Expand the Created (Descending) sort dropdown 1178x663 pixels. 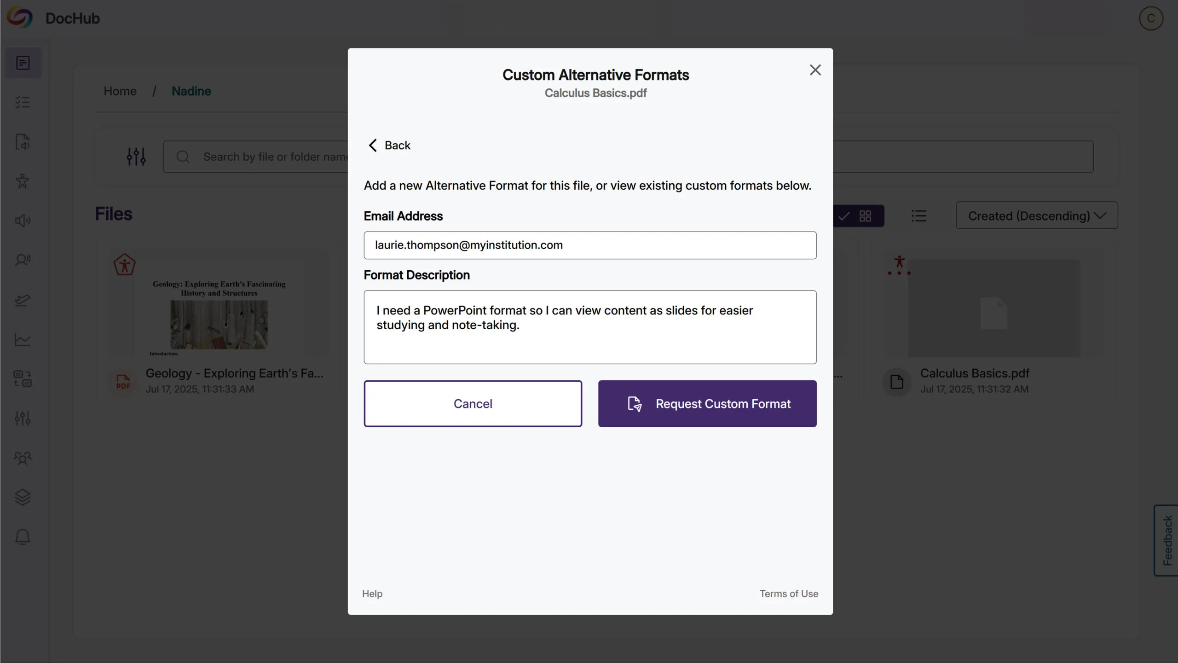[1037, 215]
